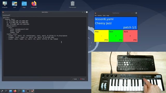Screen dimensions: 166x93
Task: Switch to OBS Studio in the taskbar
Action: tap(28, 91)
